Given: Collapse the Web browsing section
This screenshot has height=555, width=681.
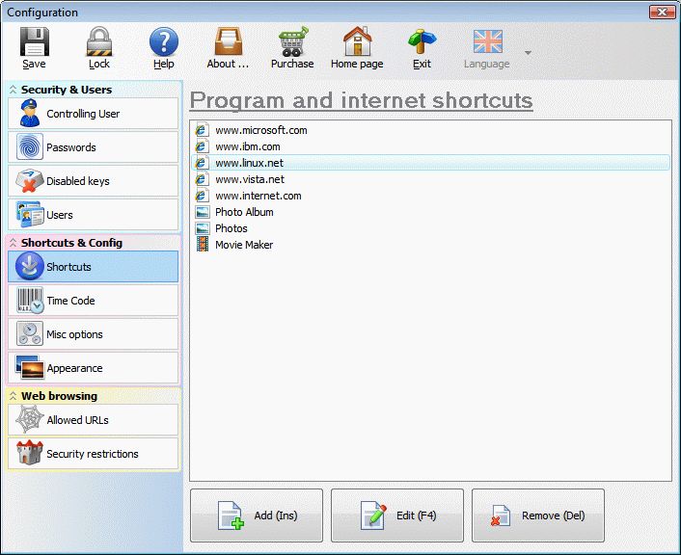Looking at the screenshot, I should (14, 396).
